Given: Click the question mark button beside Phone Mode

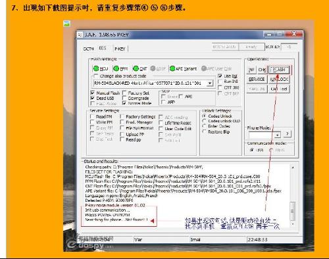Looking at the screenshot, I should [288, 134].
